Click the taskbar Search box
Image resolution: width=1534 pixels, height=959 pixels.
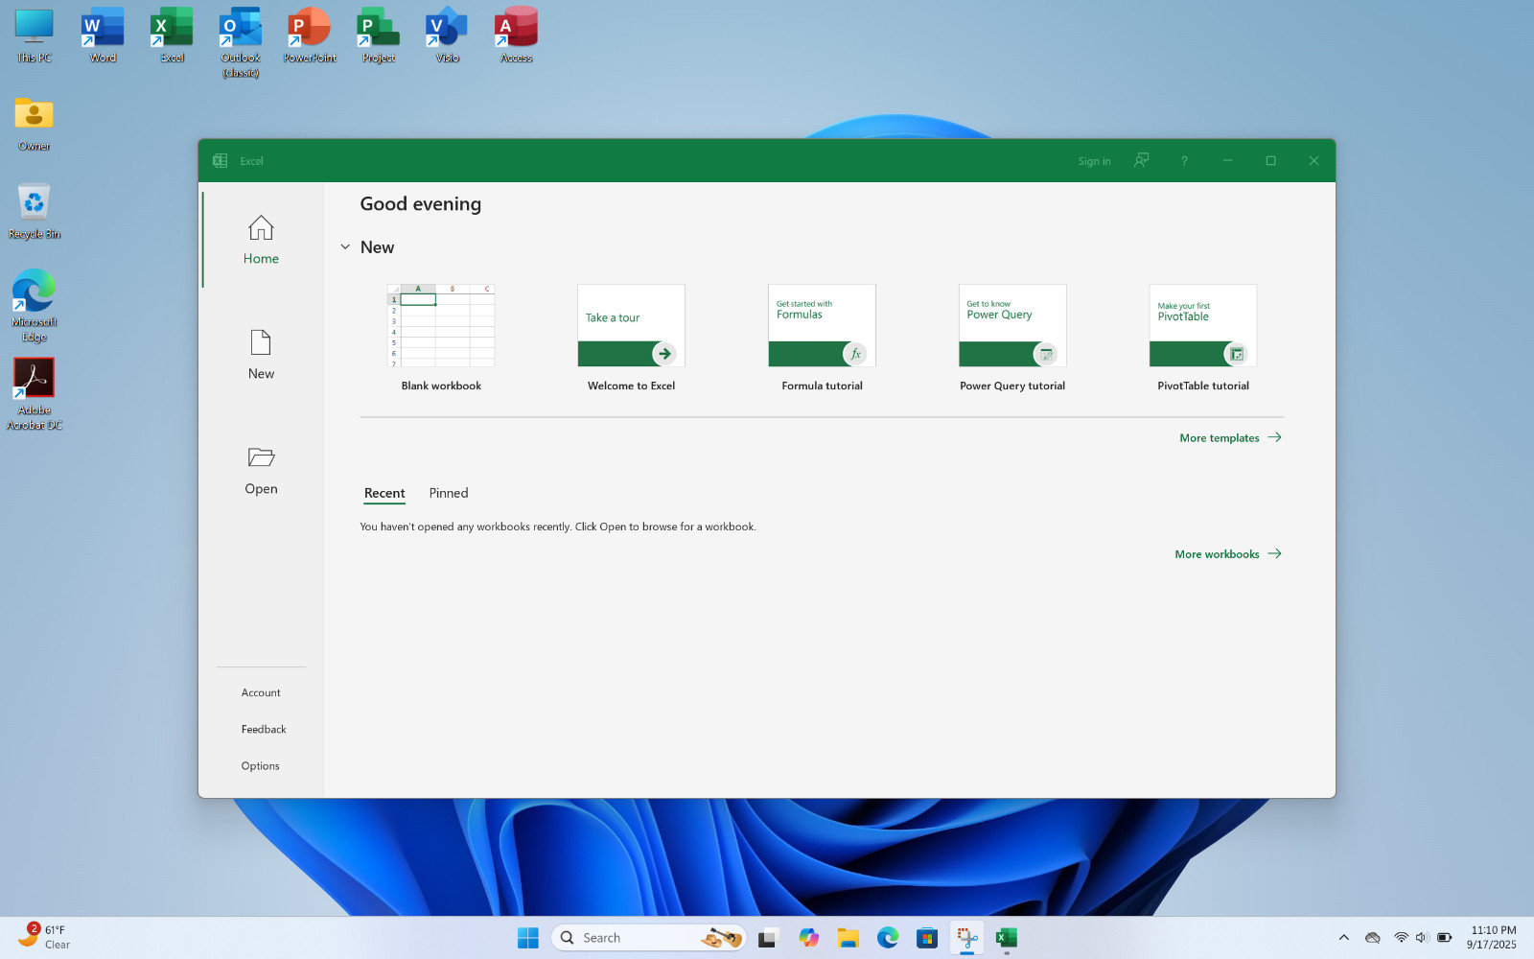point(649,938)
